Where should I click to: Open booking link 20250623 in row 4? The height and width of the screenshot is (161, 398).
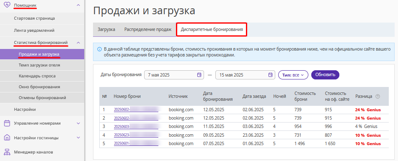click(x=136, y=135)
